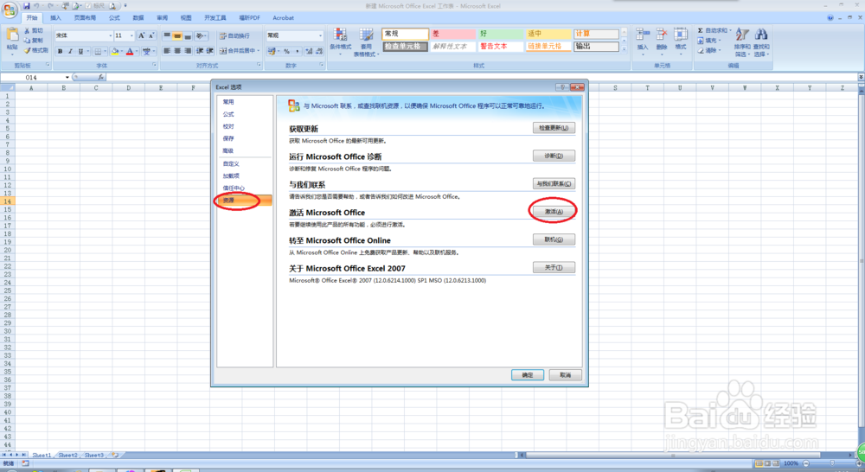Toggle the ruler checkbox in quick access toolbar

click(x=87, y=6)
